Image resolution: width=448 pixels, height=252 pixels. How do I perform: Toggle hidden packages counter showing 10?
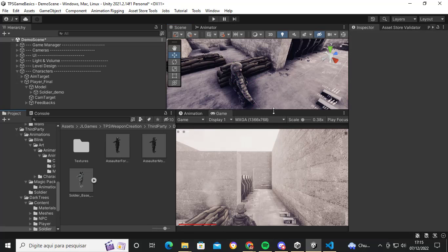[x=169, y=119]
